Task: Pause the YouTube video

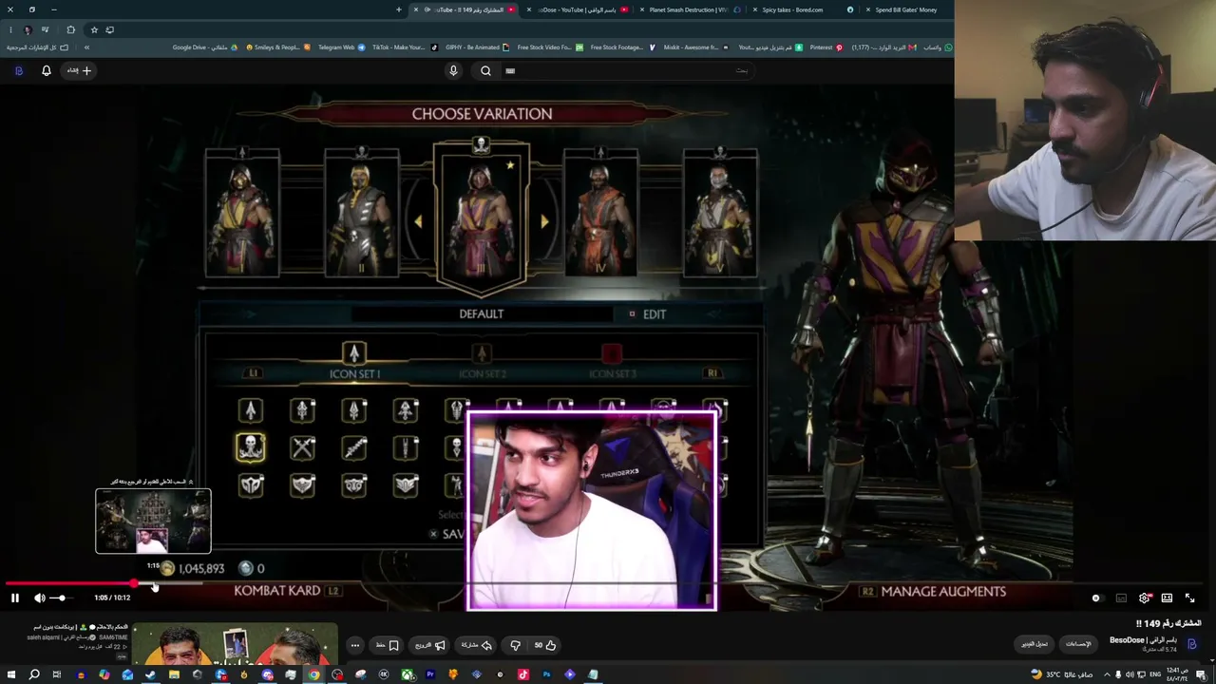Action: click(15, 598)
